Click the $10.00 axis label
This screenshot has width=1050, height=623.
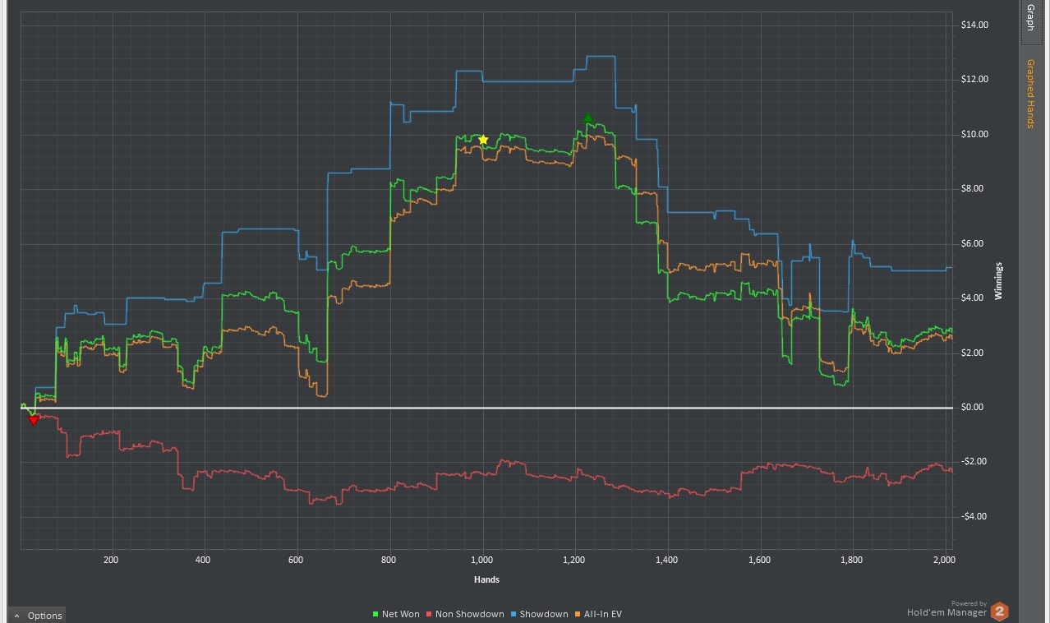click(974, 134)
